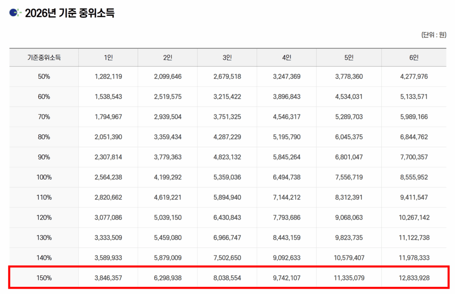This screenshot has height=294, width=455.
Task: Click the cell 11,978,333
Action: [414, 258]
